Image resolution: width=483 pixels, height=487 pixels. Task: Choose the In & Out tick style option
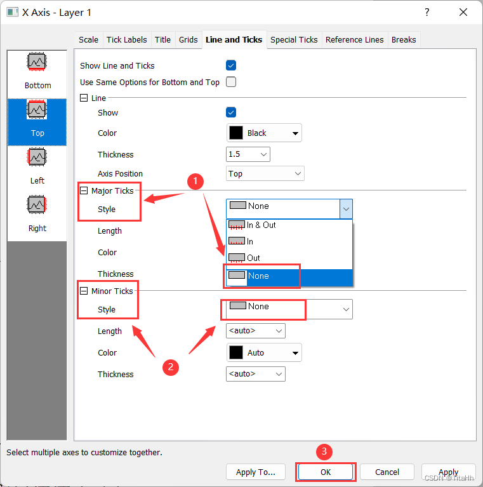coord(289,225)
